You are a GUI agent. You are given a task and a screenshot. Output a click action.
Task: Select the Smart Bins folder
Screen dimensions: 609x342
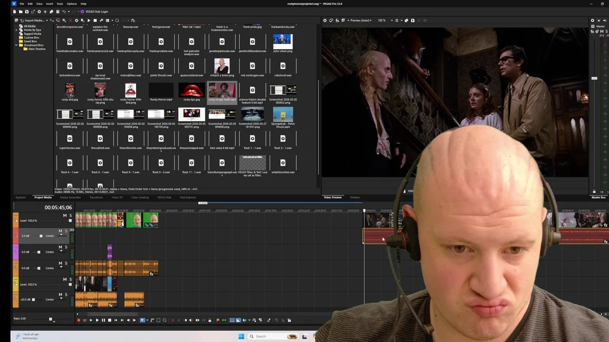pyautogui.click(x=30, y=41)
